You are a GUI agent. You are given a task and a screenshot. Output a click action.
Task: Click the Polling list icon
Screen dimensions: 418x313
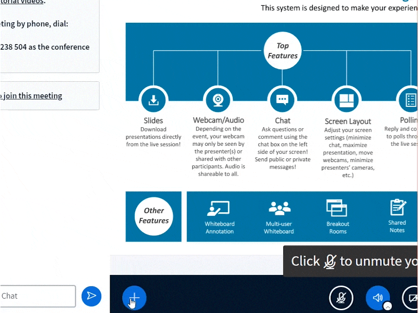[x=410, y=100]
